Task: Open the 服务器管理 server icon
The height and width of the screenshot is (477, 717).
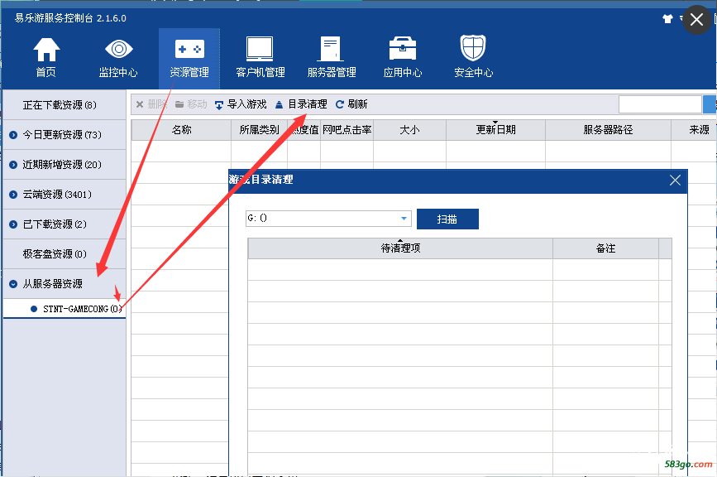Action: [x=331, y=49]
